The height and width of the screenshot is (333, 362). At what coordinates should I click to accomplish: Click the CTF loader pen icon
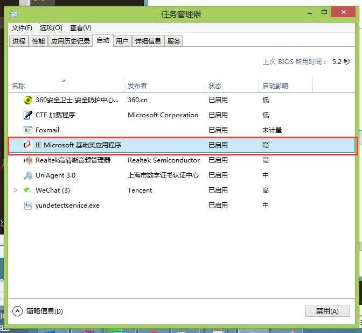coord(28,115)
